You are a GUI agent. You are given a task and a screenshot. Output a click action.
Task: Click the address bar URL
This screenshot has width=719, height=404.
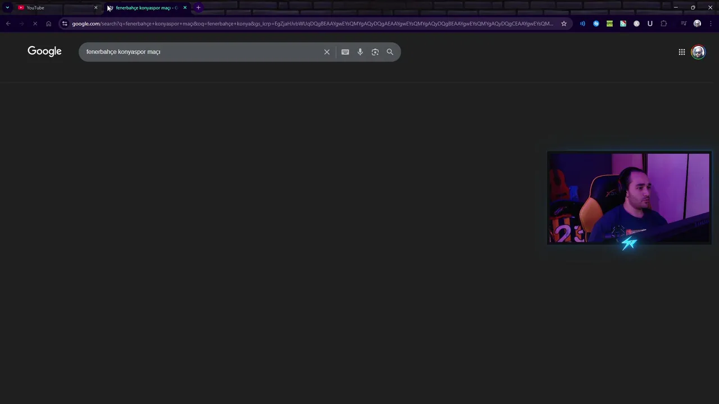click(312, 24)
